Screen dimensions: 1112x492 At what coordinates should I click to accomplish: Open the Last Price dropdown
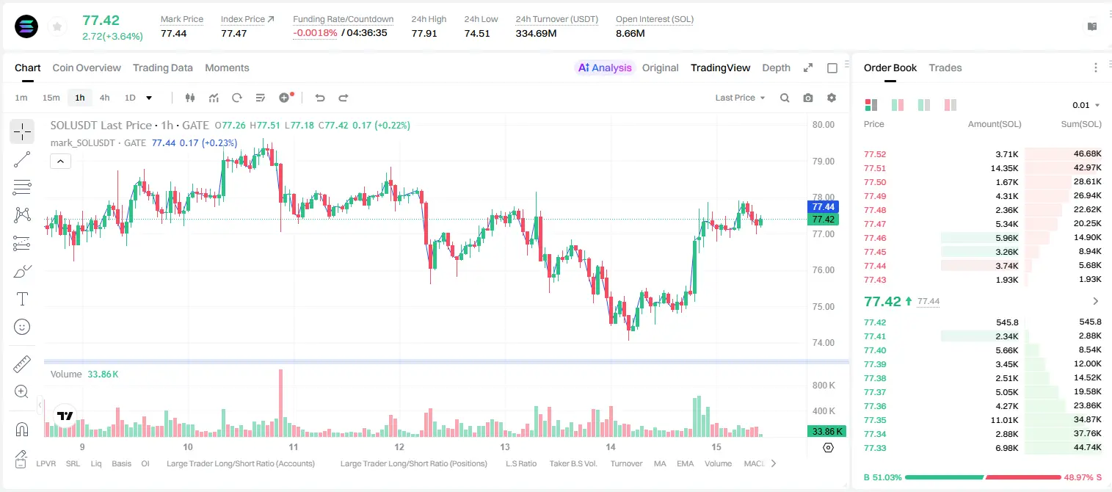pos(740,98)
